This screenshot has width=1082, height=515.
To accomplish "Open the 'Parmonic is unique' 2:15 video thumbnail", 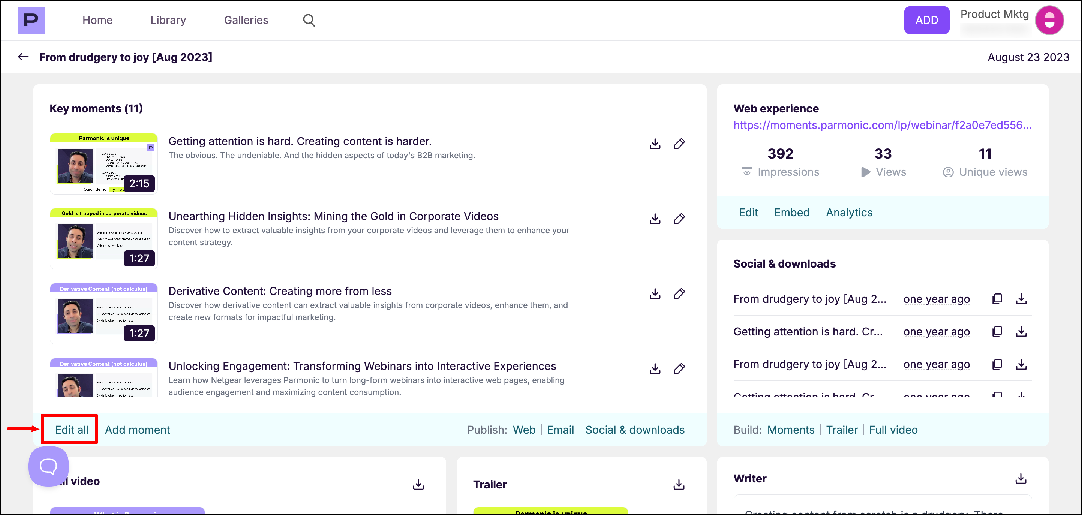I will 104,164.
